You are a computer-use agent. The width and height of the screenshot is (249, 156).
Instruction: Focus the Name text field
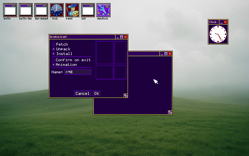click(77, 72)
